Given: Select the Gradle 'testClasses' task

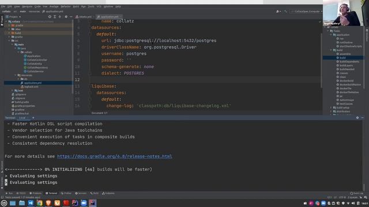Looking at the screenshot, I should click(345, 103).
